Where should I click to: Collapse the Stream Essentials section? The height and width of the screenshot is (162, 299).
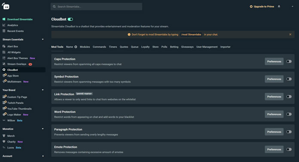[x=43, y=39]
